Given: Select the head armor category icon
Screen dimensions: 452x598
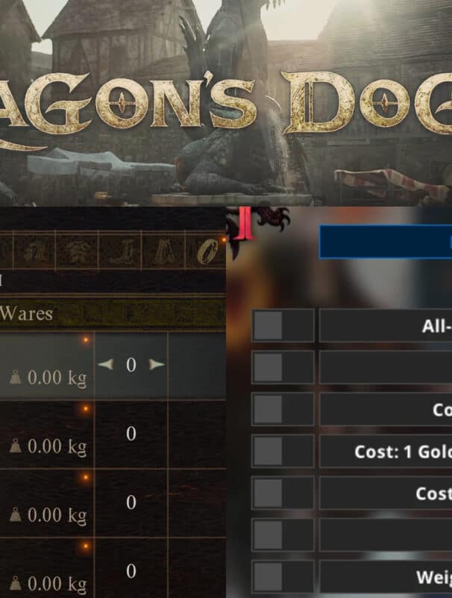Looking at the screenshot, I should (x=34, y=252).
